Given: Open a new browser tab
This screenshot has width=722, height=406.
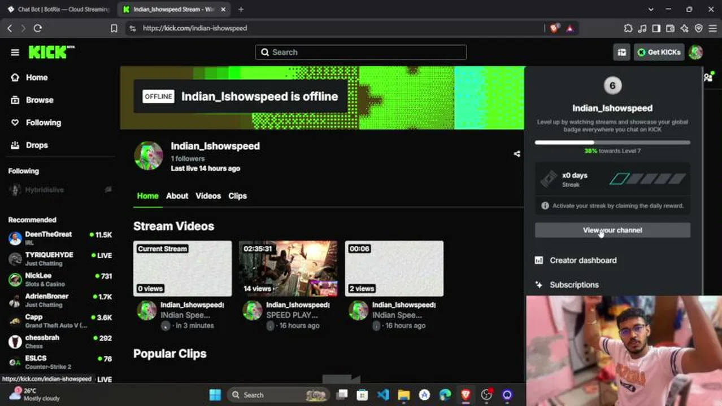Looking at the screenshot, I should [241, 9].
